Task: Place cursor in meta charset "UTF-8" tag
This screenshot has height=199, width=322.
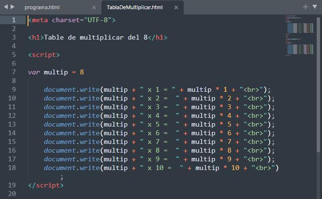Action: tap(72, 20)
